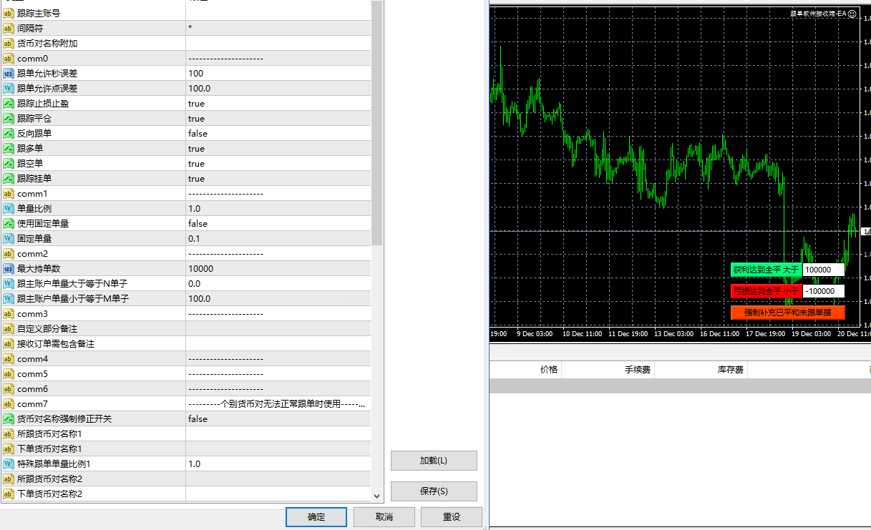Click the -100000 loss threshold field on chart
The image size is (871, 530).
click(823, 291)
